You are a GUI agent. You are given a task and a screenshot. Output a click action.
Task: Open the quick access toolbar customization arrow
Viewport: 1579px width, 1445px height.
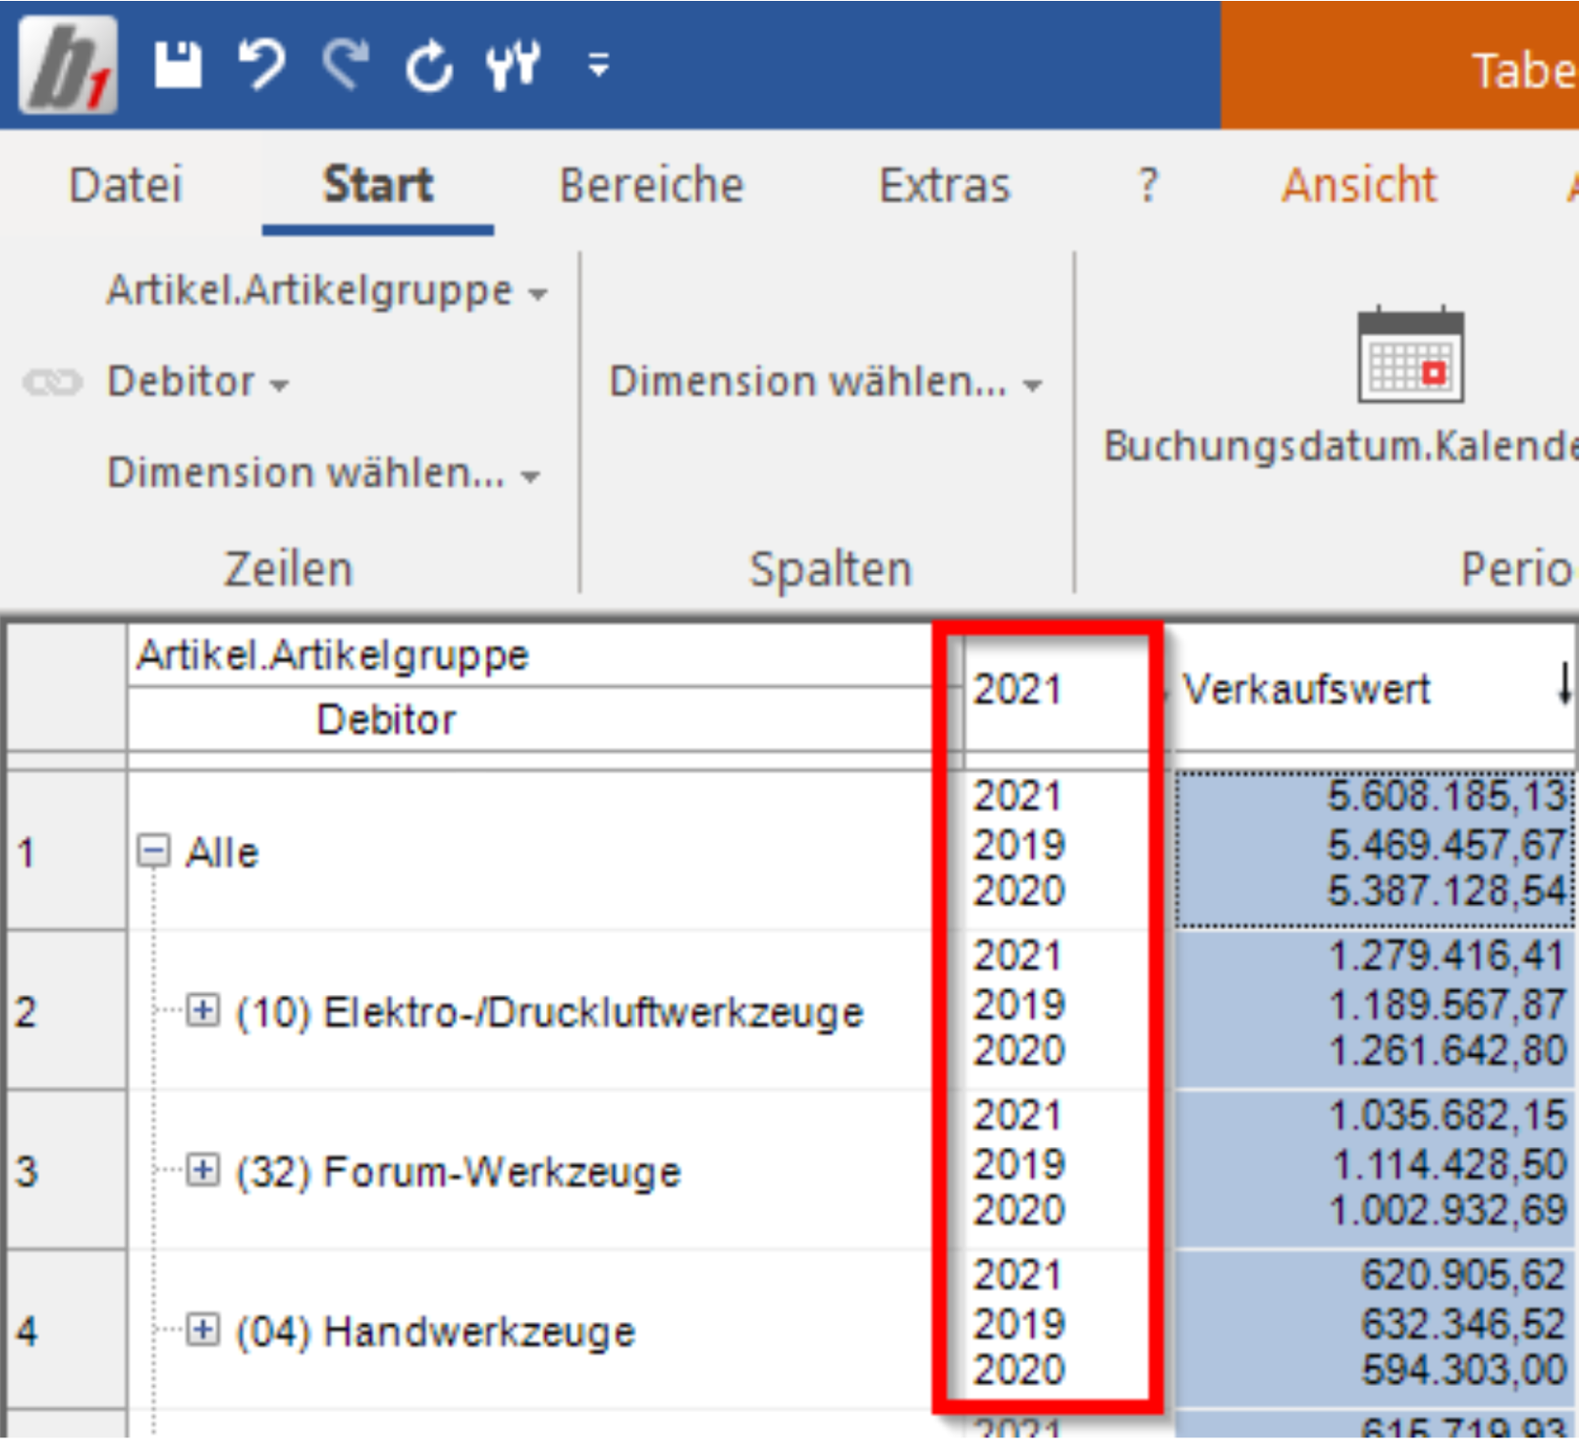tap(599, 65)
